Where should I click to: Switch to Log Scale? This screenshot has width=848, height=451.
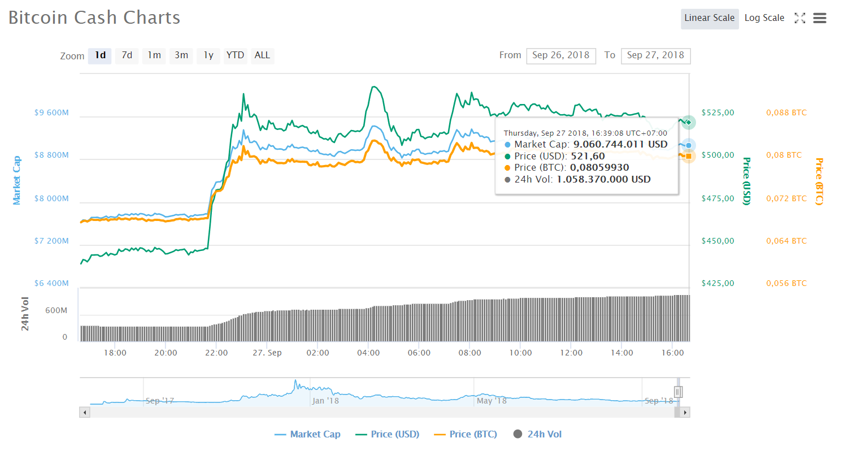point(764,18)
